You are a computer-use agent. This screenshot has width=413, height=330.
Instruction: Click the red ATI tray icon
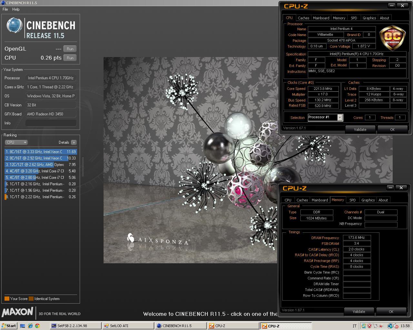tap(382, 326)
